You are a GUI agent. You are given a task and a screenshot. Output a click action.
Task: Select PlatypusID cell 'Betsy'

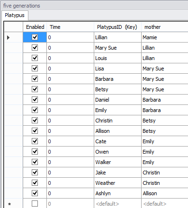pos(117,89)
